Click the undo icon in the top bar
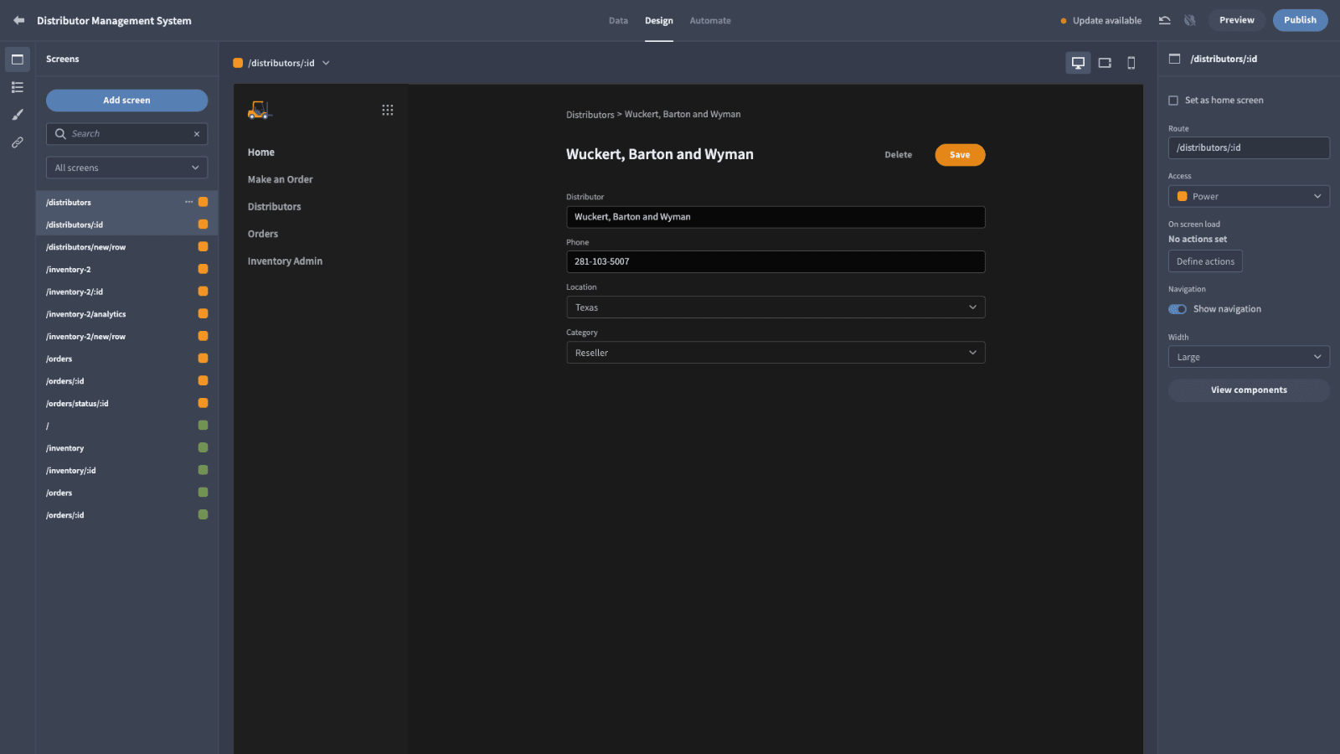1340x754 pixels. [x=1164, y=20]
